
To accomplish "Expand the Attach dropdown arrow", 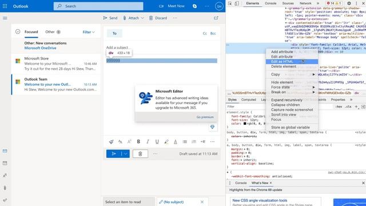I will [142, 18].
